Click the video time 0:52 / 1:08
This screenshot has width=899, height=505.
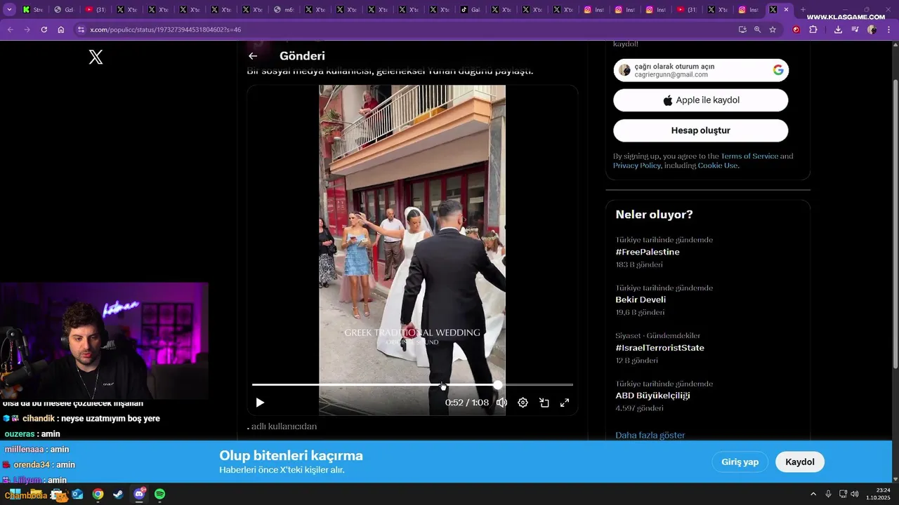[x=467, y=403]
